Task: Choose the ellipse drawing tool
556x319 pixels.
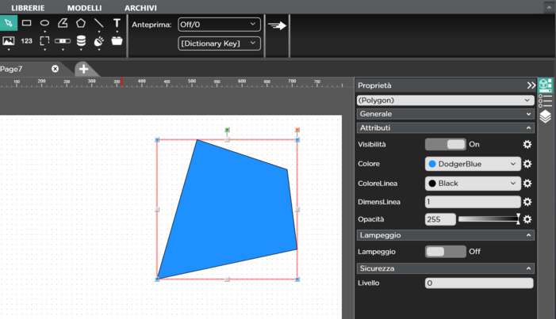Action: click(45, 23)
